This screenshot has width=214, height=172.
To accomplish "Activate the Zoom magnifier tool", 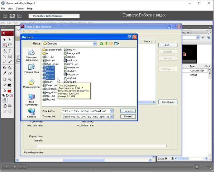I will 10,79.
